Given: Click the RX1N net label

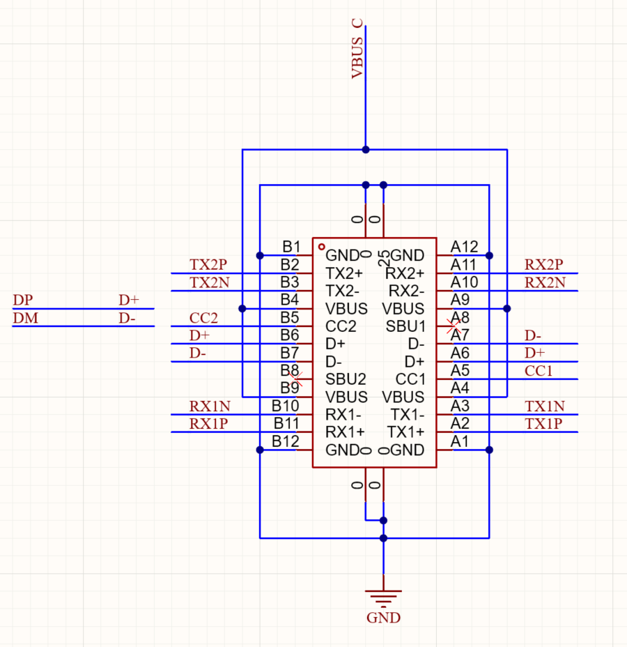Looking at the screenshot, I should (210, 406).
